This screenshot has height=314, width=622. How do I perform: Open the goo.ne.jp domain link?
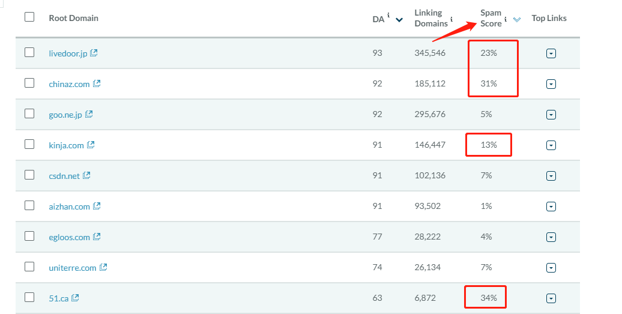pyautogui.click(x=65, y=115)
